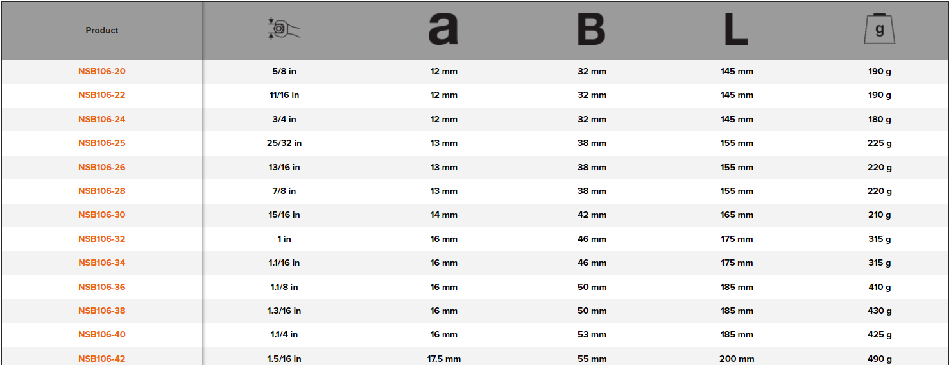Click the '1 in' size cell

[284, 239]
